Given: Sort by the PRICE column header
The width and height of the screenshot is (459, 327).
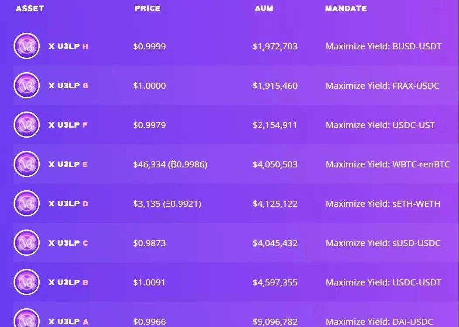Looking at the screenshot, I should pos(147,8).
